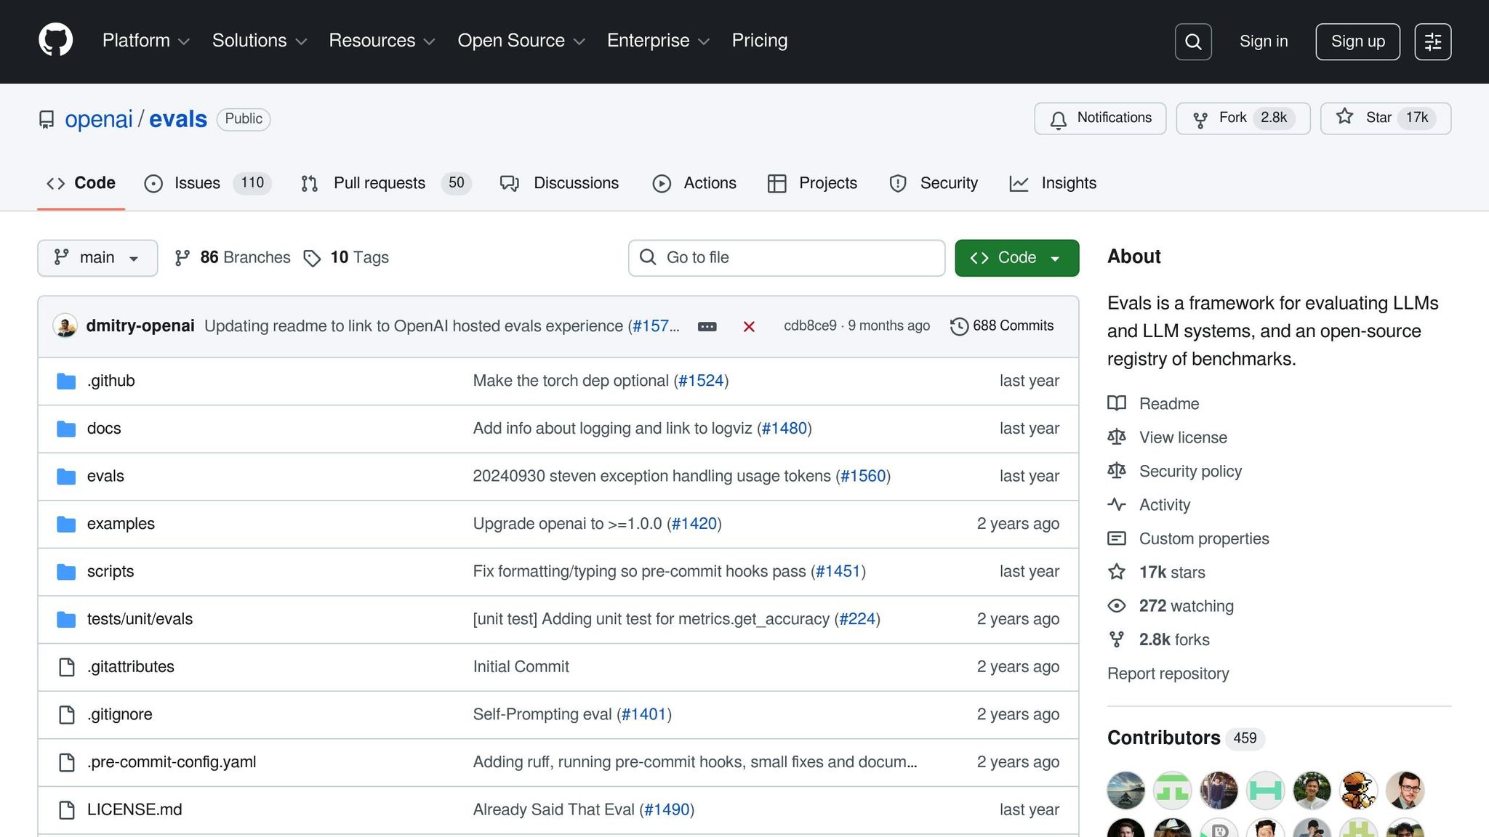Image resolution: width=1489 pixels, height=837 pixels.
Task: View commit history via the clock icon
Action: pyautogui.click(x=958, y=325)
